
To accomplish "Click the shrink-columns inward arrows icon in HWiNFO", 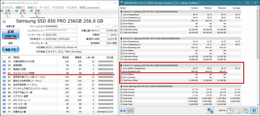I will [x=131, y=111].
